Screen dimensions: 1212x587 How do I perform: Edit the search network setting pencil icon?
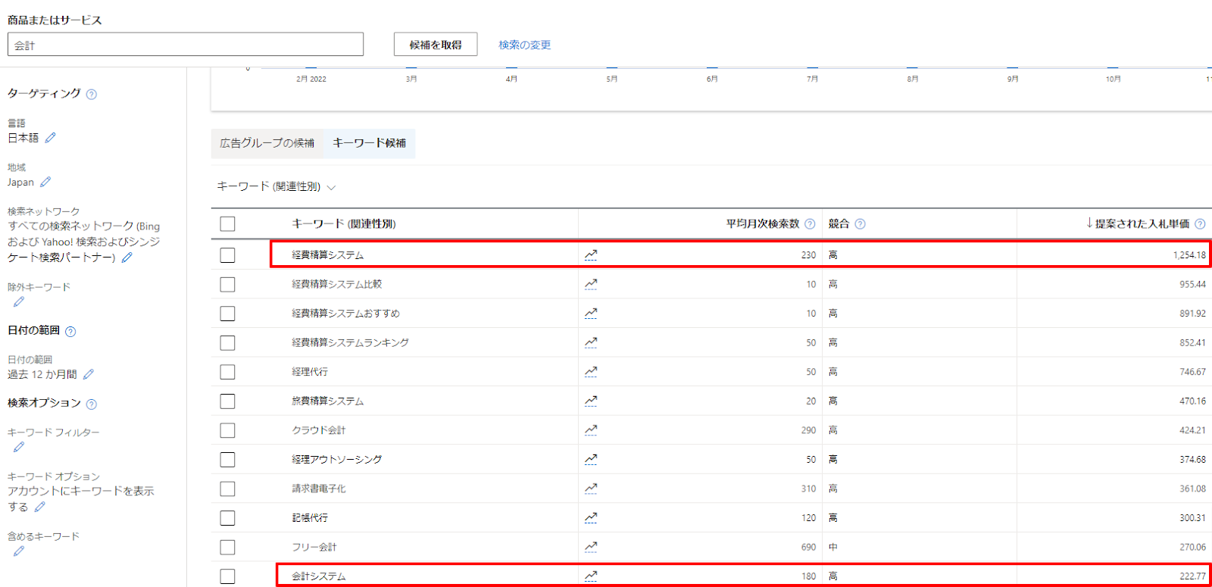coord(127,258)
